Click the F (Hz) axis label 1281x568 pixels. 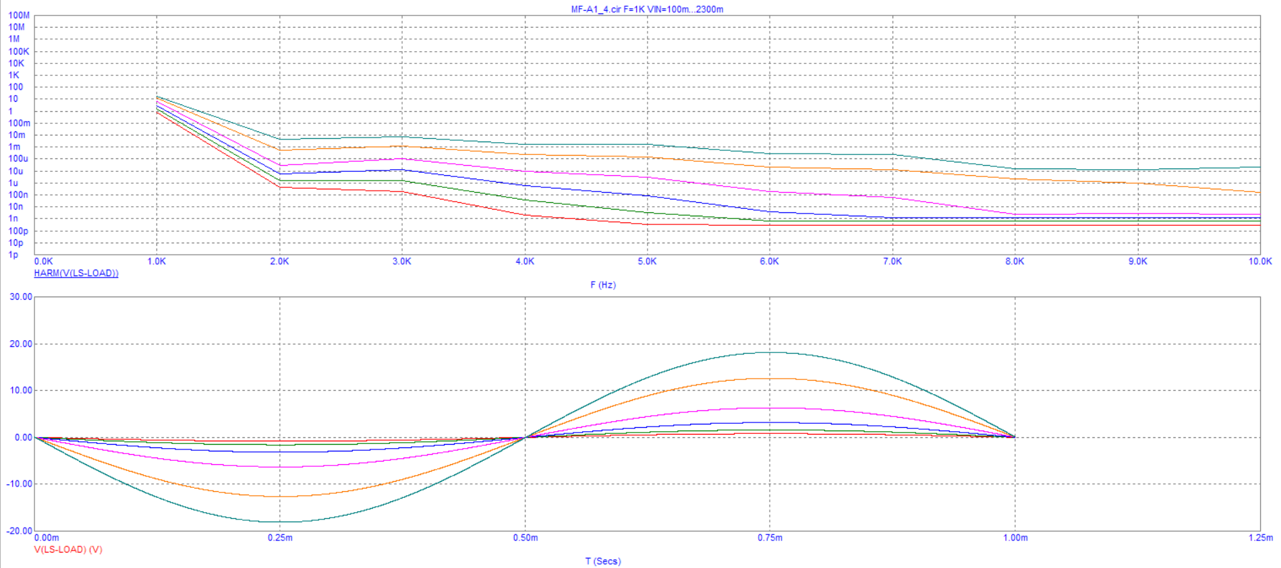coord(603,285)
